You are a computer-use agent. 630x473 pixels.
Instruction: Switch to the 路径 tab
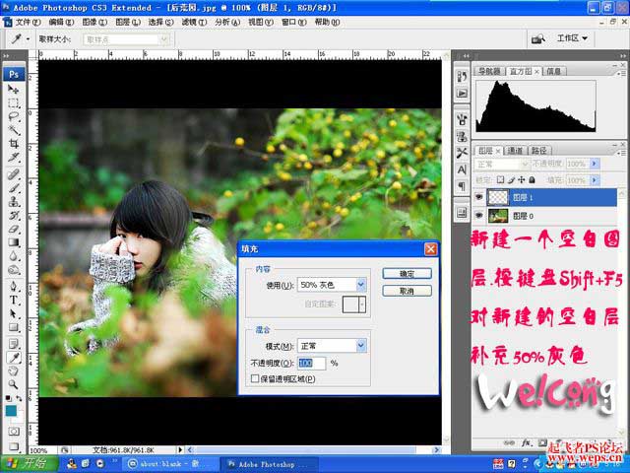[x=538, y=151]
